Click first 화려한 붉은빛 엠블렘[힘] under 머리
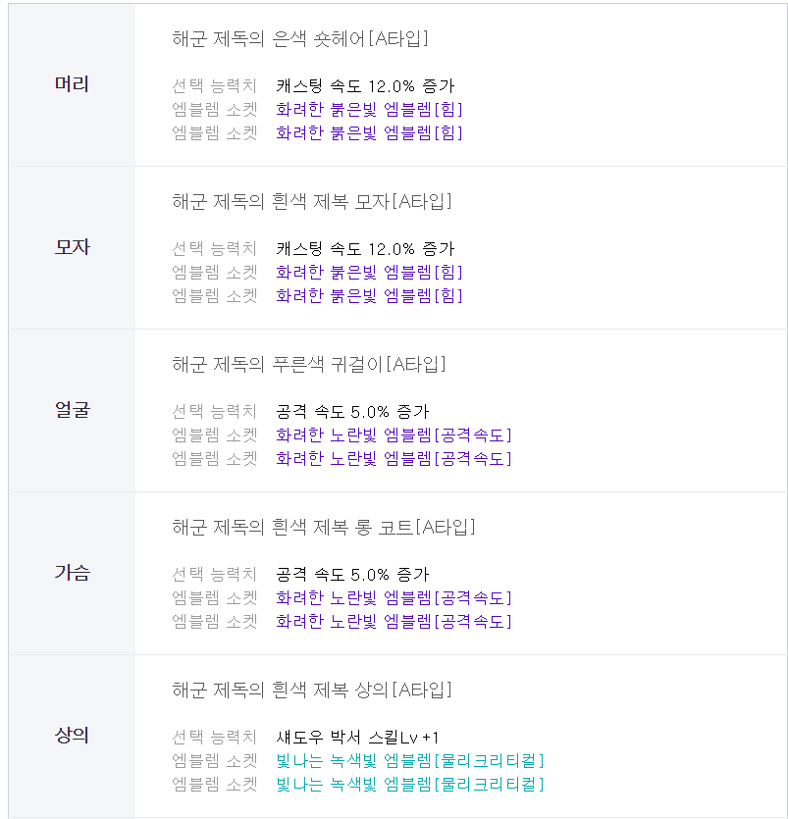This screenshot has height=819, width=788. (x=369, y=110)
